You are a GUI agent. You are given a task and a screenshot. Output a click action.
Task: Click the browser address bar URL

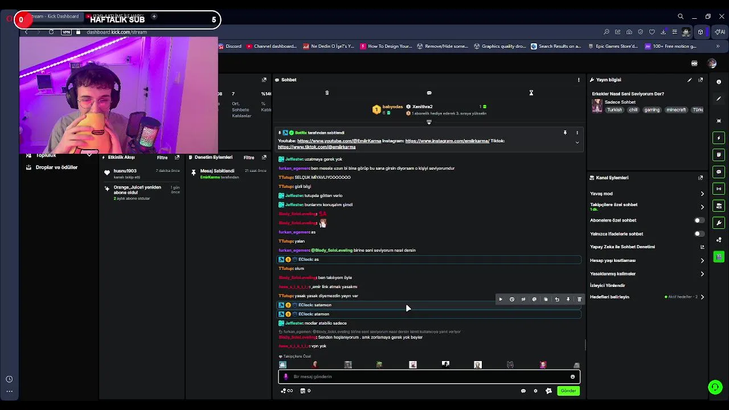[x=117, y=32]
